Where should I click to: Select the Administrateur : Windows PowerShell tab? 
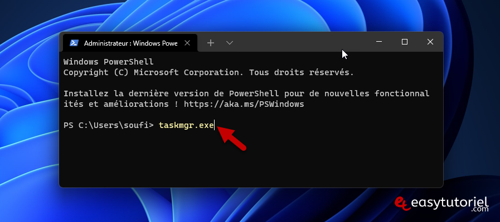coord(130,43)
